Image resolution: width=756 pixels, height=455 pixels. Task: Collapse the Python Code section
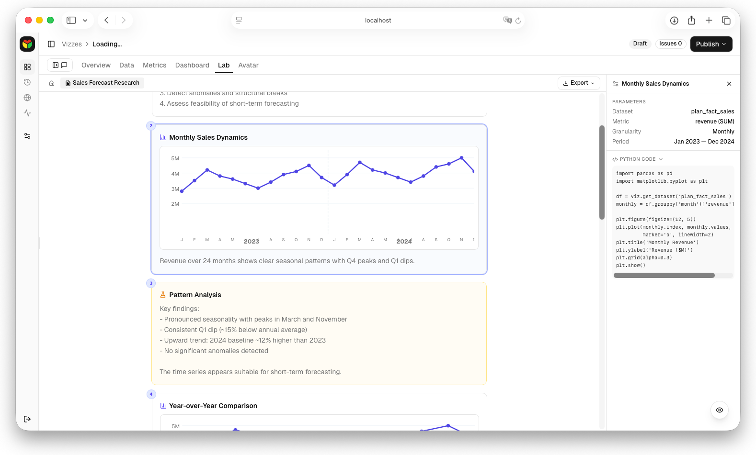637,159
